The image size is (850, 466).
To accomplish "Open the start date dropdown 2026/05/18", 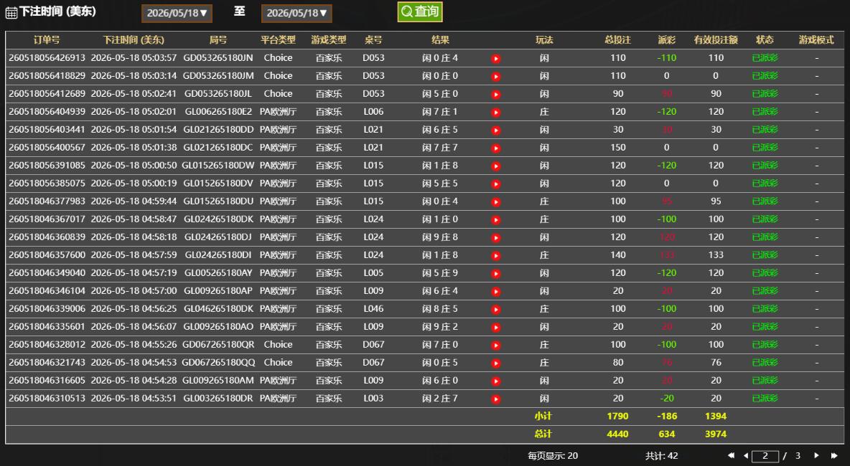I will point(177,13).
